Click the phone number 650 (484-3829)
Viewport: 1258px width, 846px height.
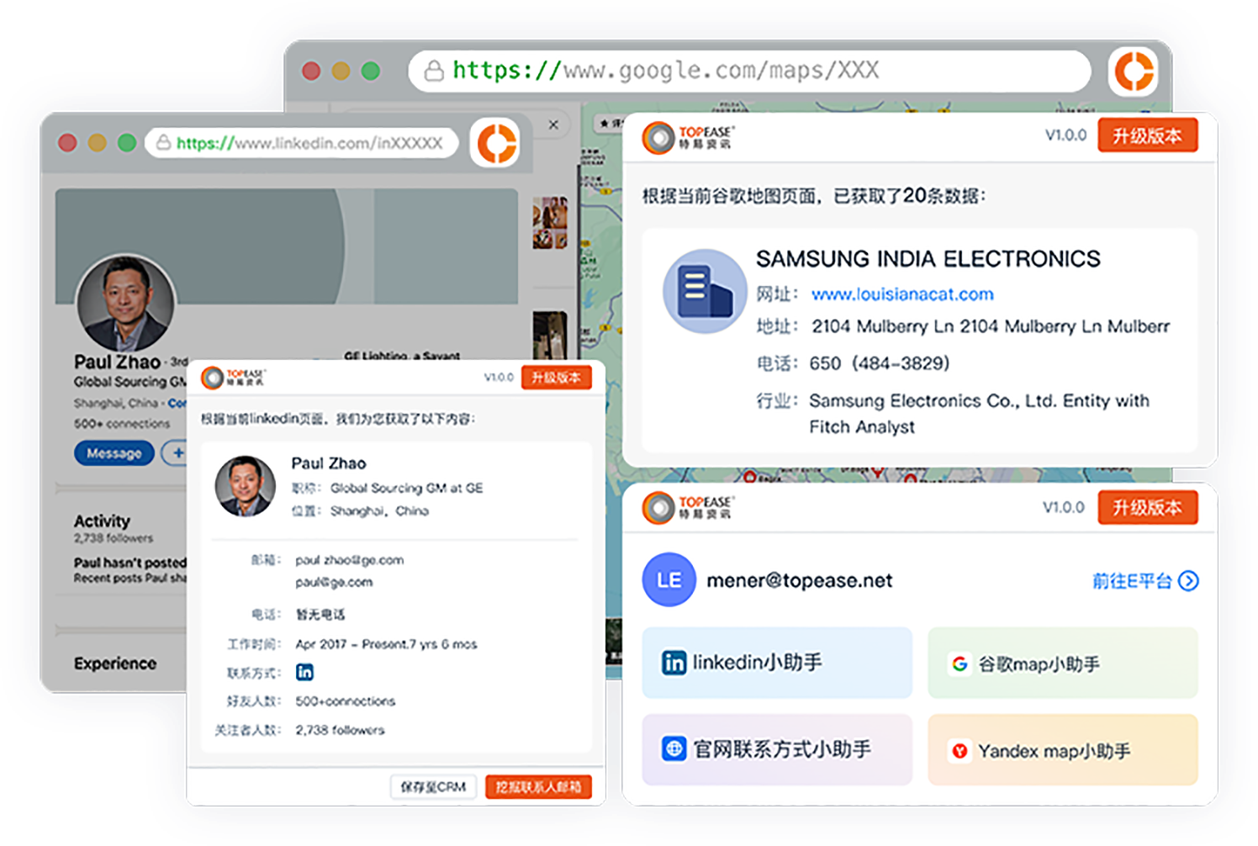point(880,363)
